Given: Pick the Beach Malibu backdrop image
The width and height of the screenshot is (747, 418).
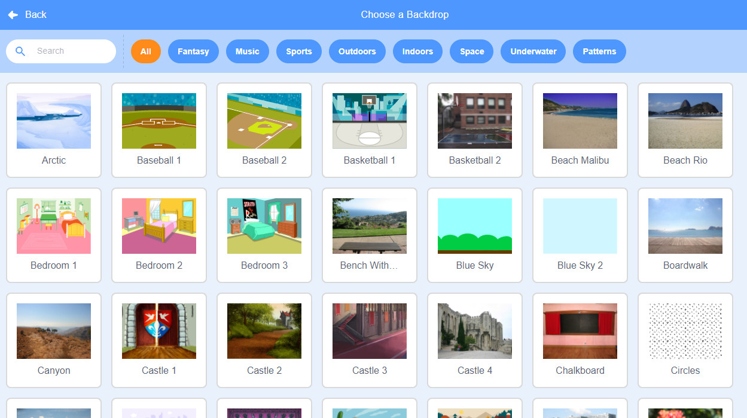Looking at the screenshot, I should (x=580, y=121).
